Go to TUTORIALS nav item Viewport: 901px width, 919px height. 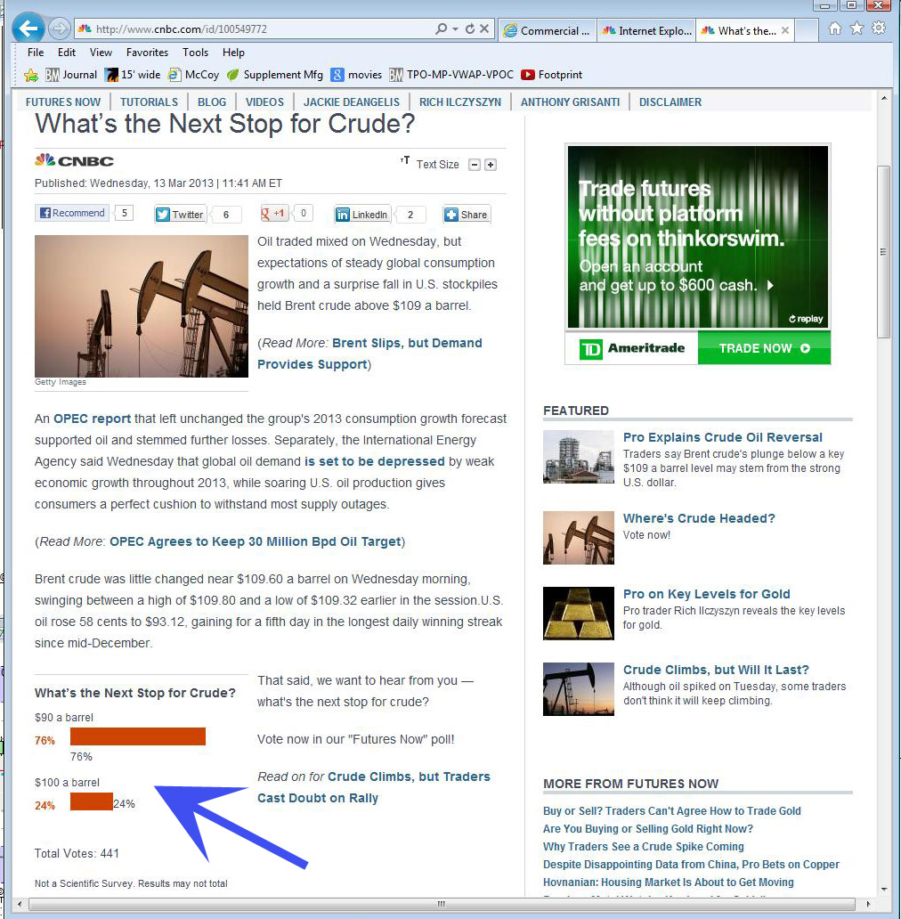tap(149, 102)
